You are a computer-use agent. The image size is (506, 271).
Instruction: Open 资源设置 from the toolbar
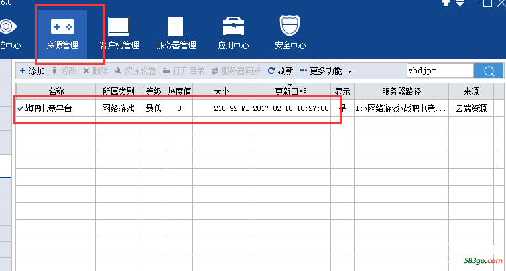[x=135, y=71]
